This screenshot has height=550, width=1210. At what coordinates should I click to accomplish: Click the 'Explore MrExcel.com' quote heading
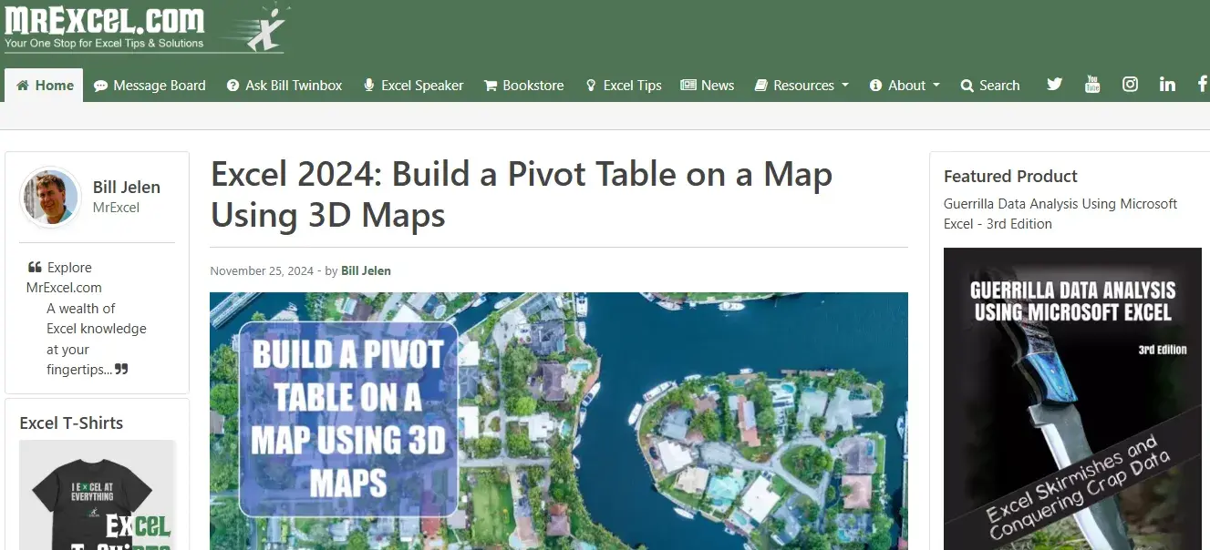pos(64,278)
